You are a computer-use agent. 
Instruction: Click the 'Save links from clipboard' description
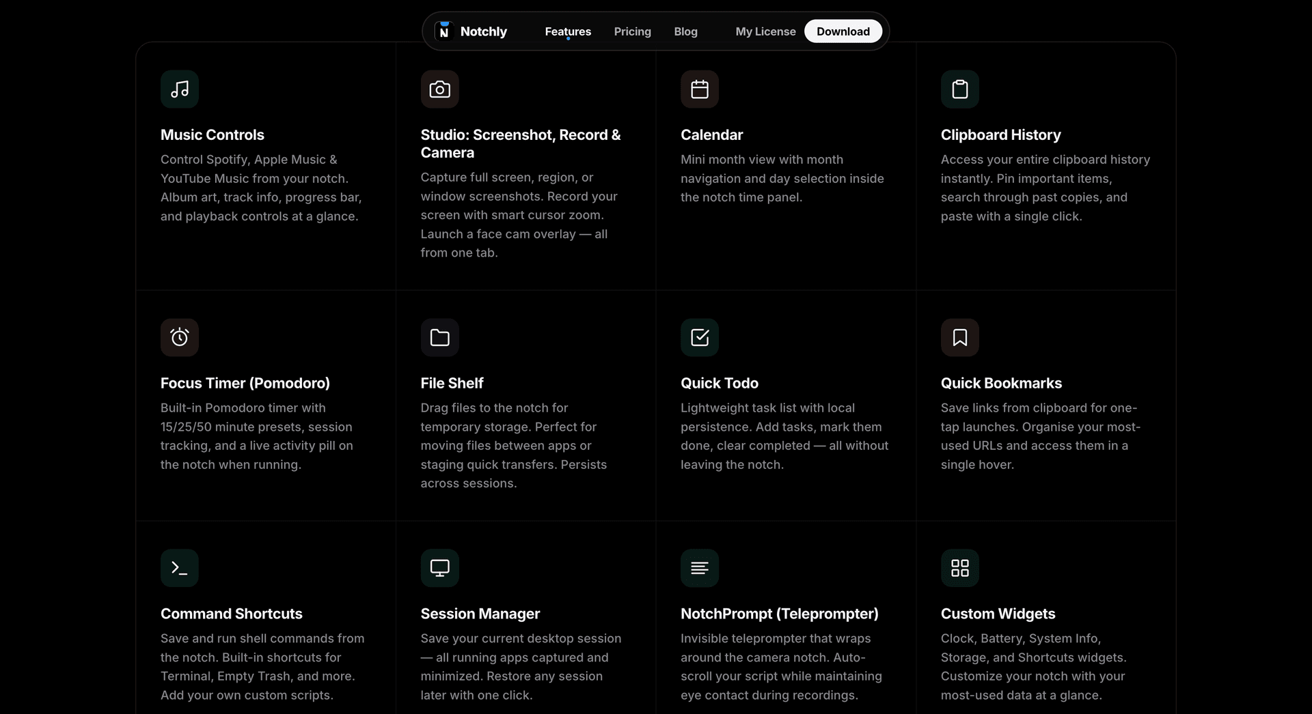(x=1041, y=436)
